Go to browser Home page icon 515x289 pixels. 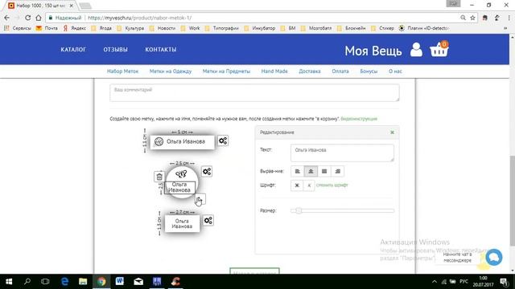[39, 18]
